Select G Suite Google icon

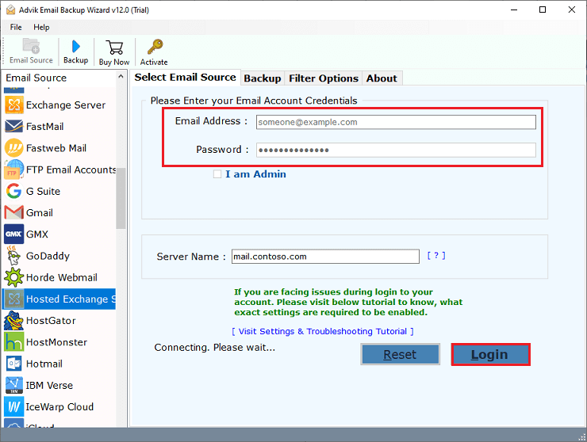[x=14, y=191]
